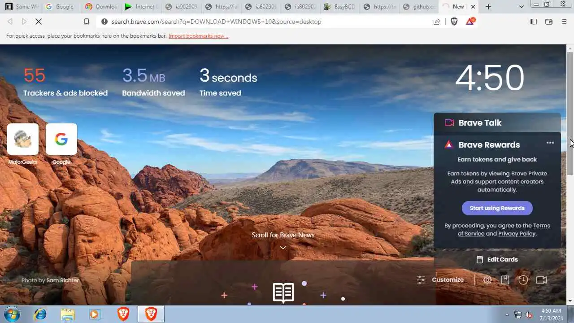Image resolution: width=574 pixels, height=323 pixels.
Task: Click the 3.5 MB Bandwidth saved stat
Action: point(153,82)
